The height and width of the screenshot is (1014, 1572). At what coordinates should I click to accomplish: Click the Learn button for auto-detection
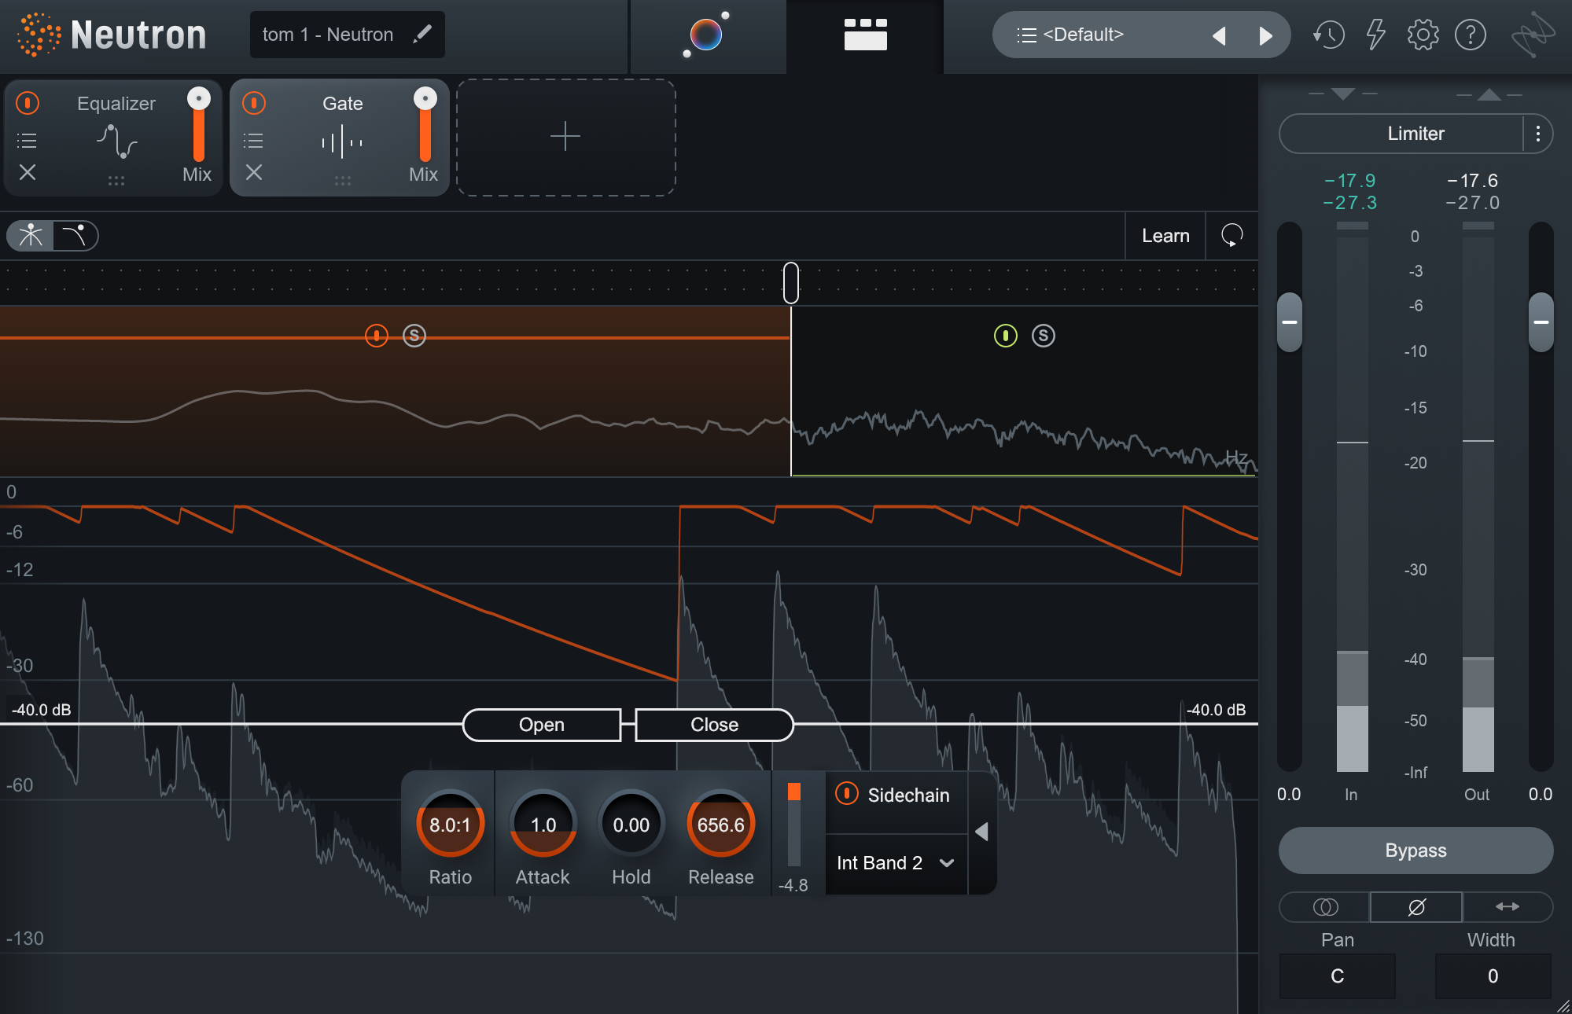(1164, 236)
